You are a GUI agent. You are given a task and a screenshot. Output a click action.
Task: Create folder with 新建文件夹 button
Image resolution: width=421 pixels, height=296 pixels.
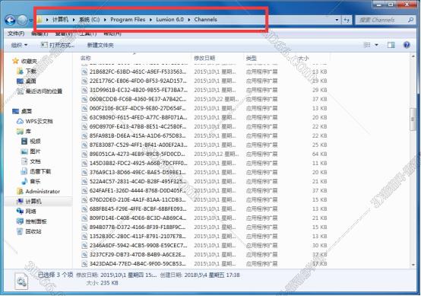click(100, 45)
